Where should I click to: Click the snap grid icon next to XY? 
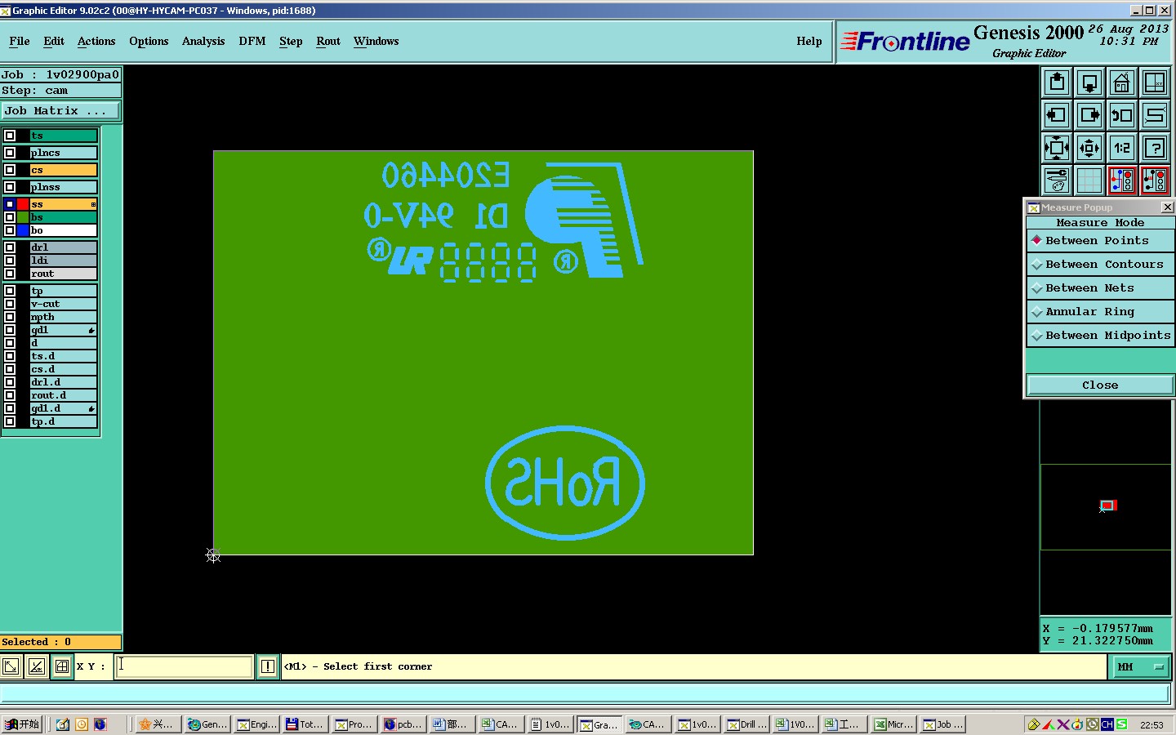(62, 666)
